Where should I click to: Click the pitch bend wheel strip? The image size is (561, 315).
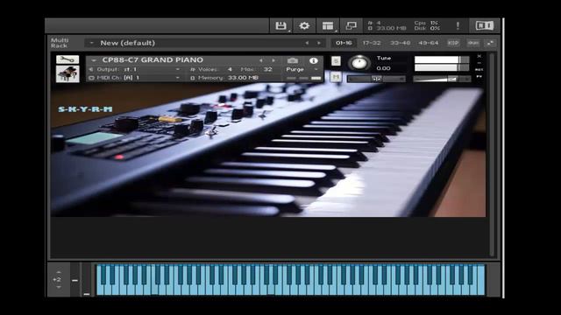tap(75, 280)
